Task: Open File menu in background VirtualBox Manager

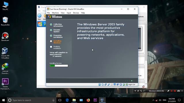Action: pyautogui.click(x=39, y=11)
